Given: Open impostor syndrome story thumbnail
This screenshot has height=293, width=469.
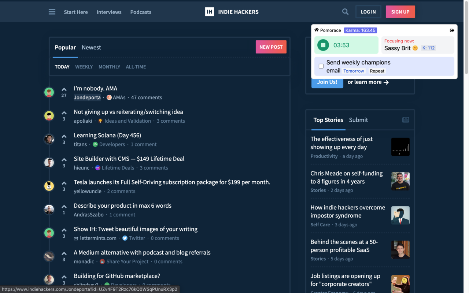Looking at the screenshot, I should [400, 215].
